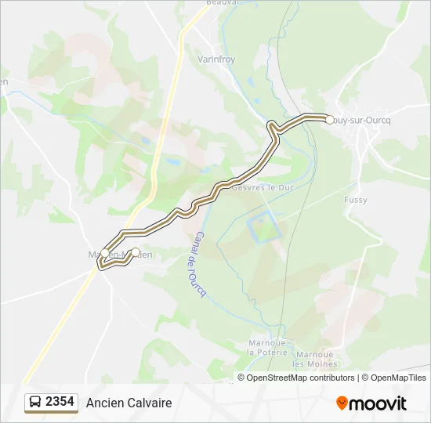
Task: Click the 2354 route number badge
Action: [x=52, y=403]
